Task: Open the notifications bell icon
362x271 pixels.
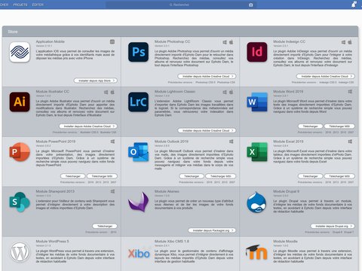Action: point(354,5)
